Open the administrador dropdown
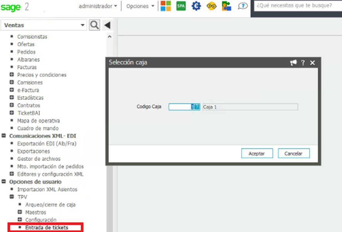The image size is (342, 232). coord(98,6)
